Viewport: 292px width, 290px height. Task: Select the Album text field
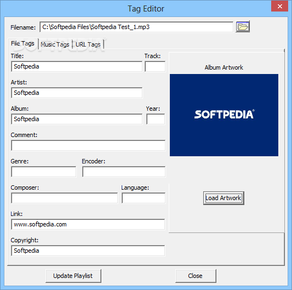[x=77, y=119]
